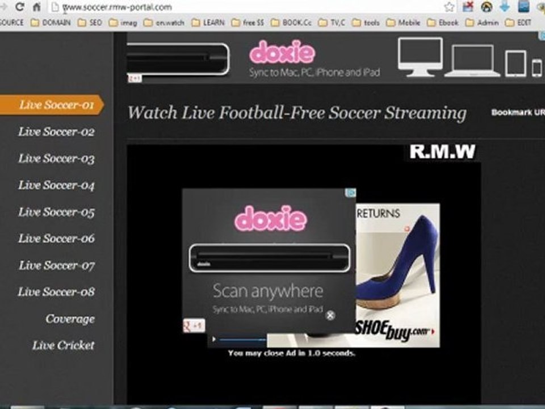Click the red X extension icon in toolbar

point(468,7)
